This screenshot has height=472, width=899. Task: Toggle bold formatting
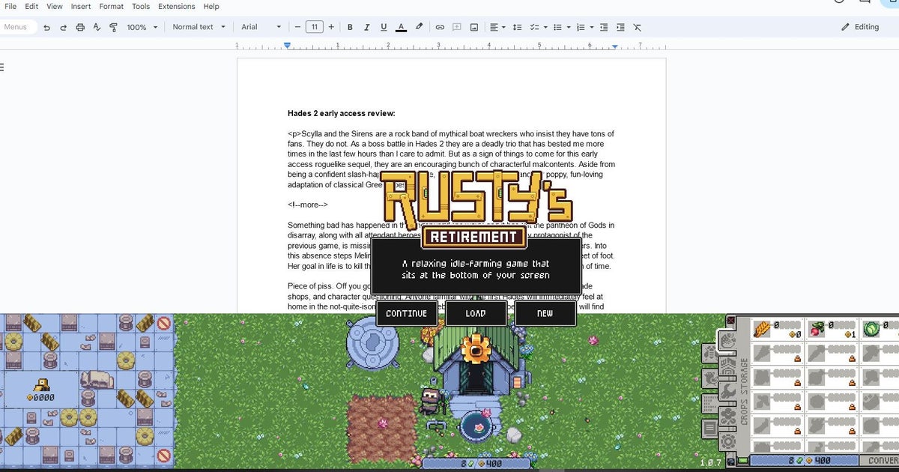[x=350, y=27]
